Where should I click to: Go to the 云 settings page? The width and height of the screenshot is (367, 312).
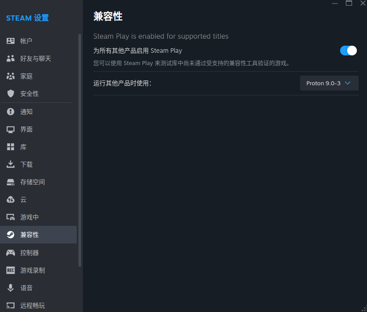click(x=23, y=200)
